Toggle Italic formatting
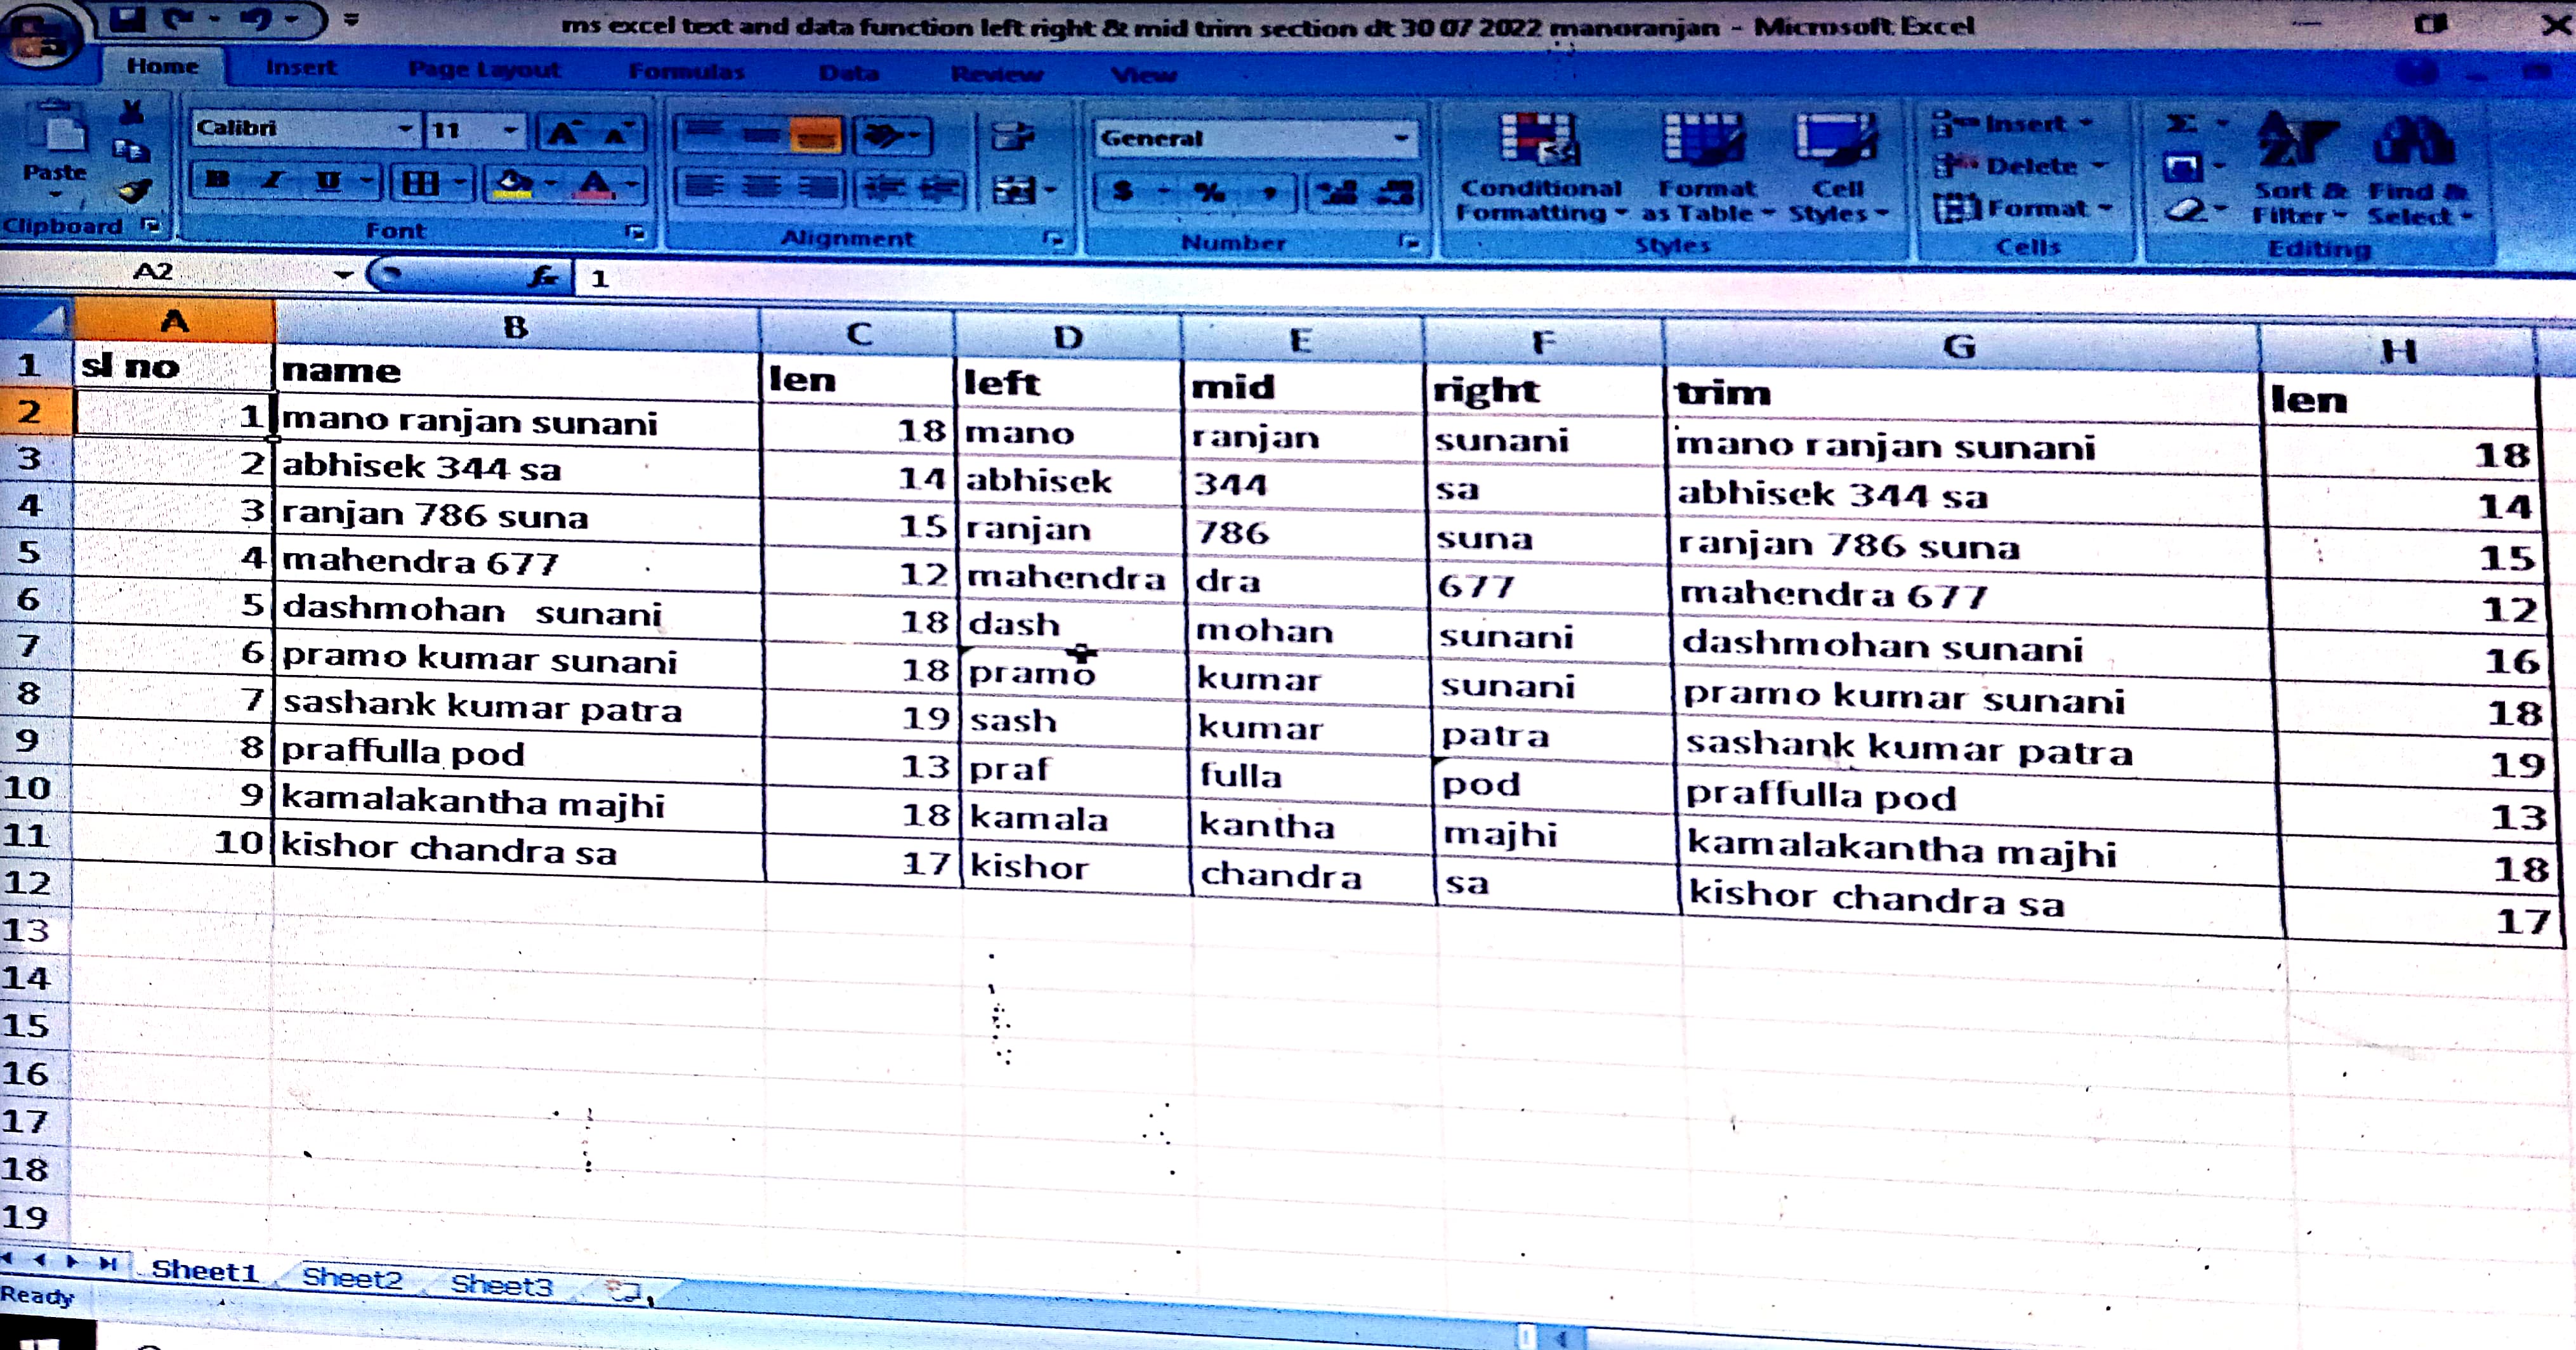Screen dimensions: 2576x1350 [272, 181]
